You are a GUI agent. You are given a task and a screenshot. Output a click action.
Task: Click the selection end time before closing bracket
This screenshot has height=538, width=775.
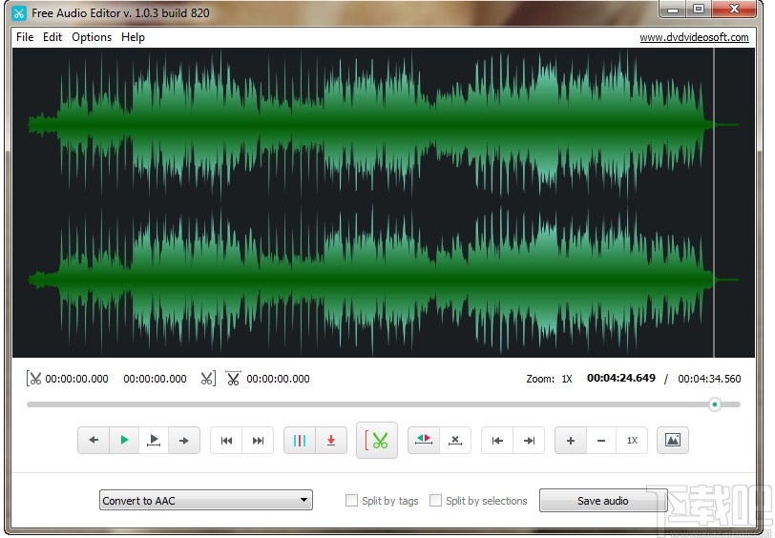pos(155,379)
